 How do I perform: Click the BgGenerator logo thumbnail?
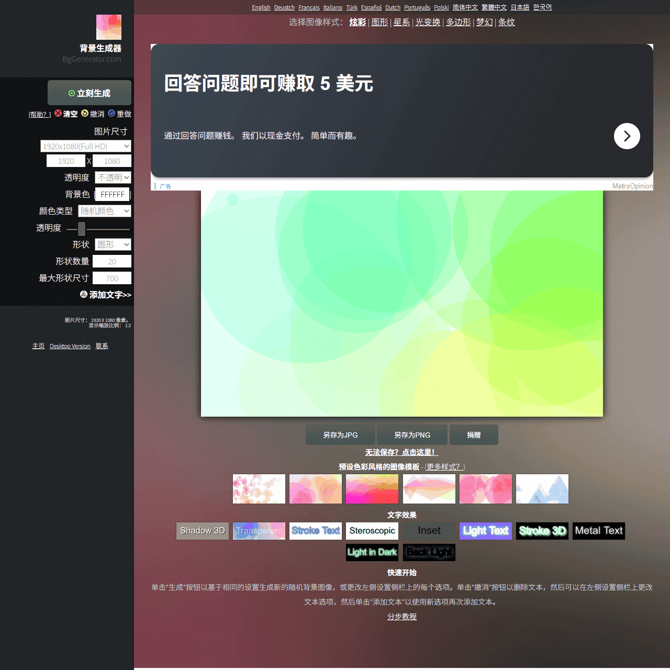108,27
